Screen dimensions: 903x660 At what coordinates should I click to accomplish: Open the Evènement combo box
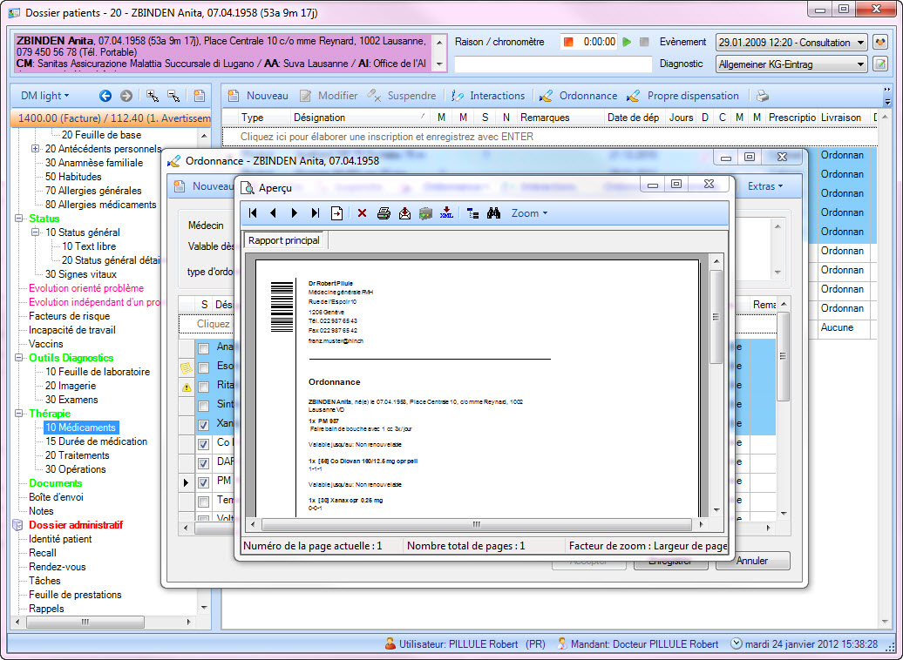coord(791,42)
